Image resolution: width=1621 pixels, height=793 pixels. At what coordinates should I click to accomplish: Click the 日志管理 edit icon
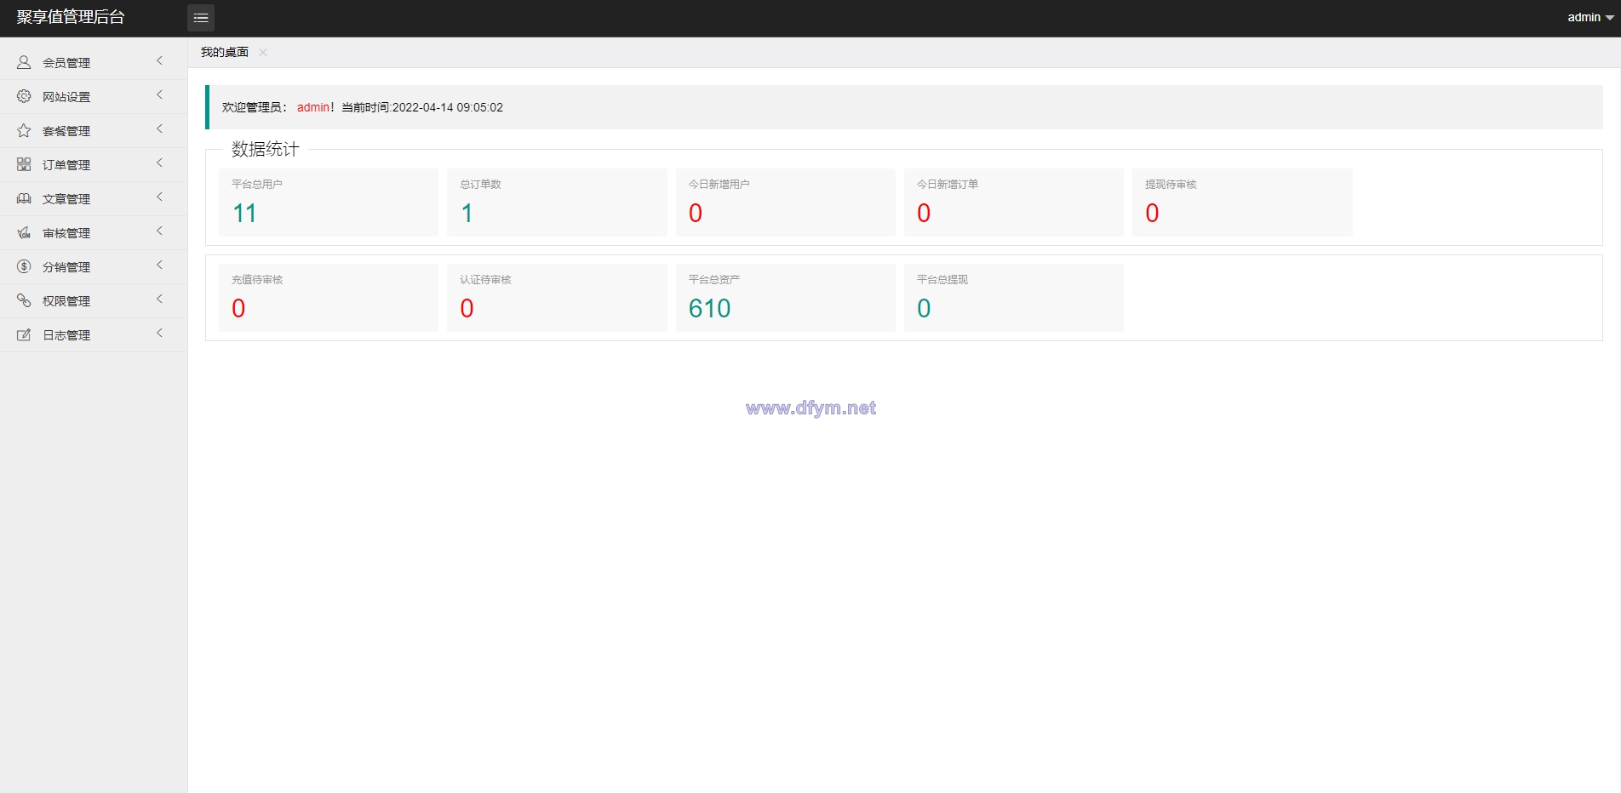(x=24, y=334)
